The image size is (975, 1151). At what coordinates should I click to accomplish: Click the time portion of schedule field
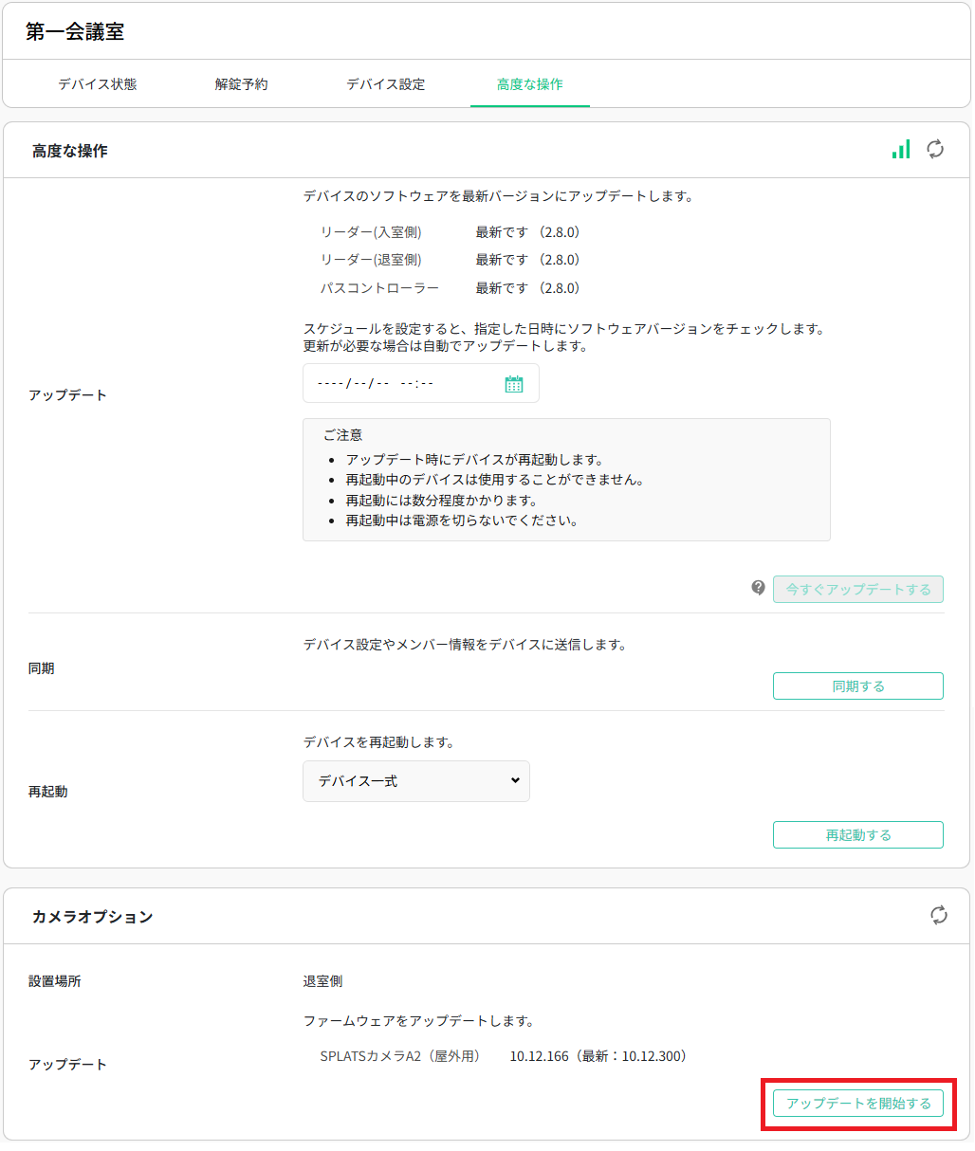coord(416,384)
